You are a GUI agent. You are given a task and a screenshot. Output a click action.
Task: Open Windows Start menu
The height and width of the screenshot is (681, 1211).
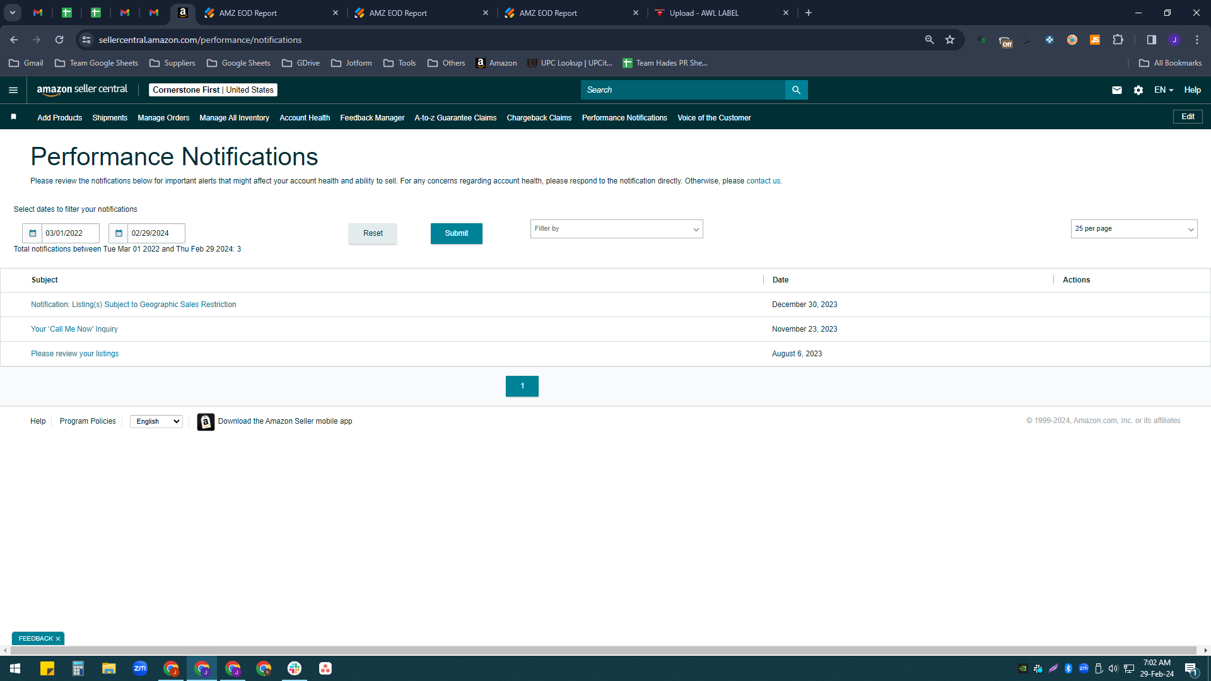point(15,668)
